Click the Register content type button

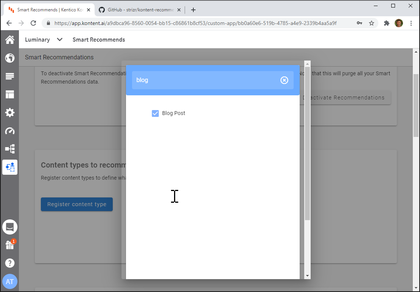[x=76, y=204]
